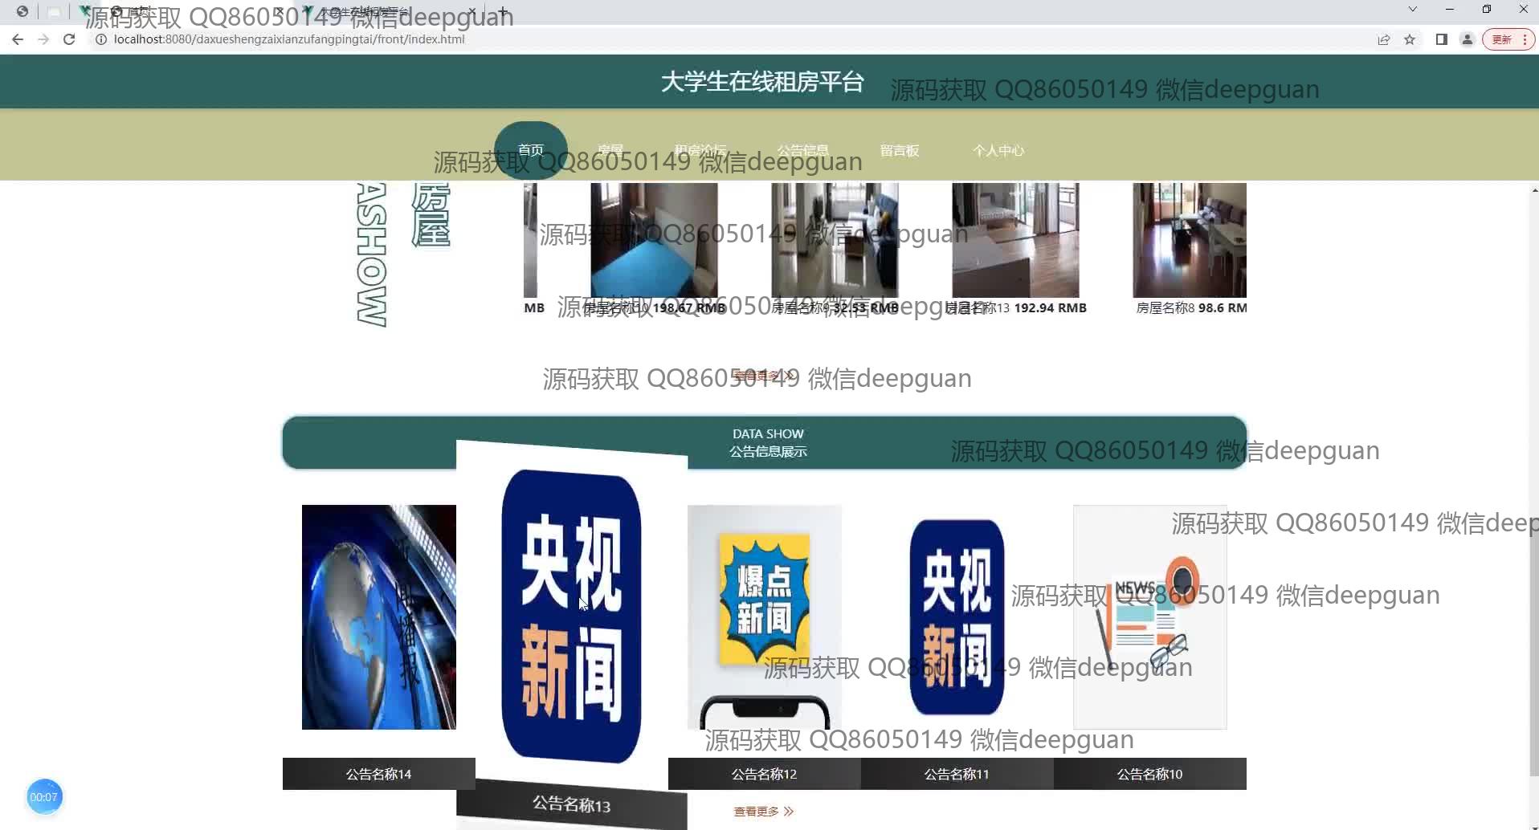The height and width of the screenshot is (830, 1539).
Task: Switch to the 大学生在线租房平台 browser tab
Action: tap(390, 11)
